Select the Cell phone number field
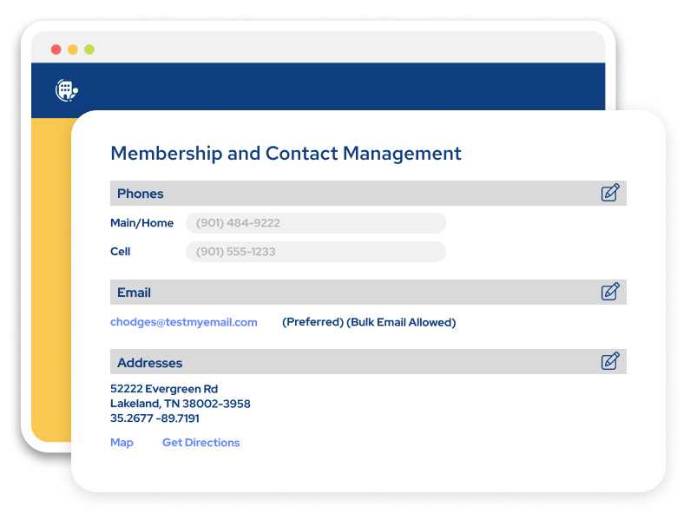690x520 pixels. click(316, 252)
